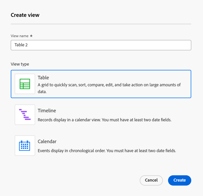Click the blue Calendar icon

point(25,146)
